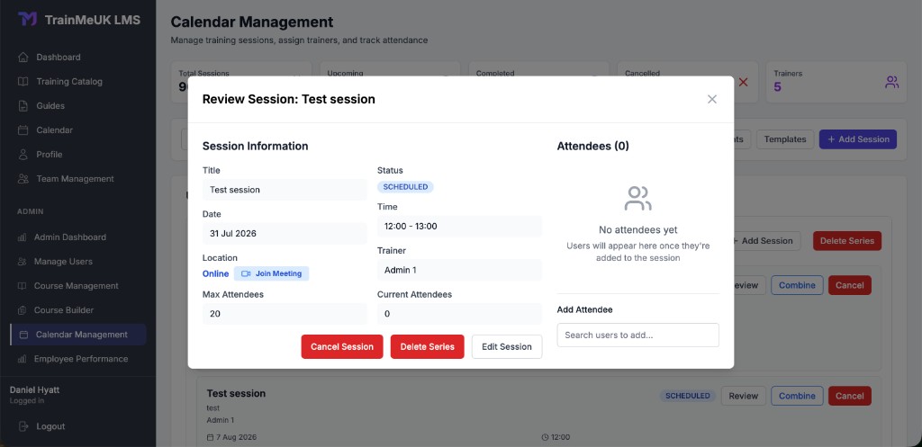
Task: Click the Add Attendee label
Action: [585, 309]
